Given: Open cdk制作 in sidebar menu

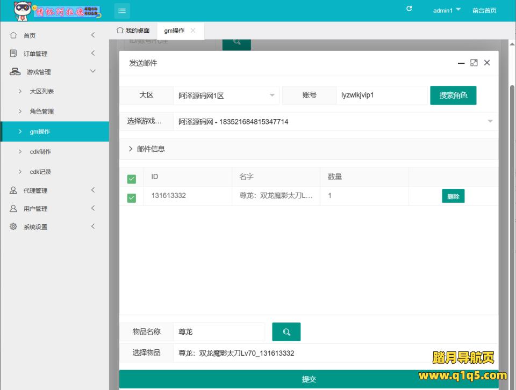Looking at the screenshot, I should (40, 152).
